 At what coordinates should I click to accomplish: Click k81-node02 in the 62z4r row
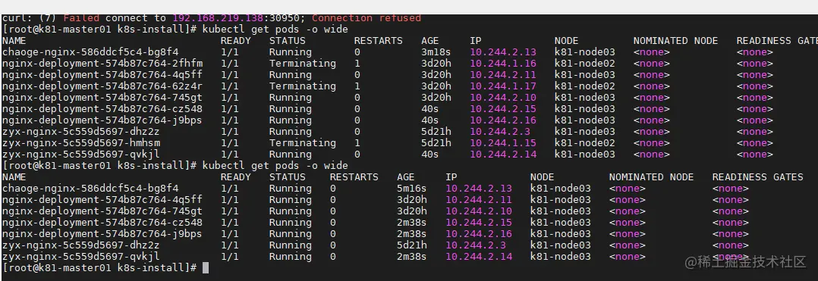pyautogui.click(x=584, y=86)
